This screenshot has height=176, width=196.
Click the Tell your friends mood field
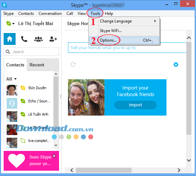(127, 48)
